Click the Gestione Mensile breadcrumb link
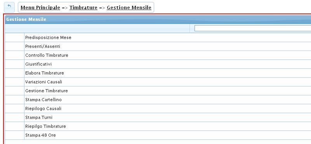The image size is (311, 144). 129,7
